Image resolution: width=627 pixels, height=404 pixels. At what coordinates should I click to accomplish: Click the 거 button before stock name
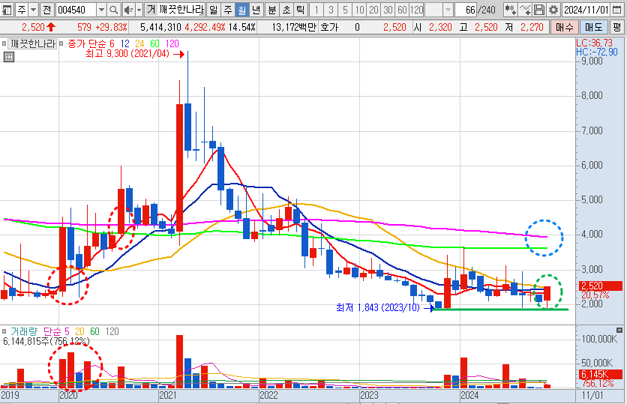point(151,10)
